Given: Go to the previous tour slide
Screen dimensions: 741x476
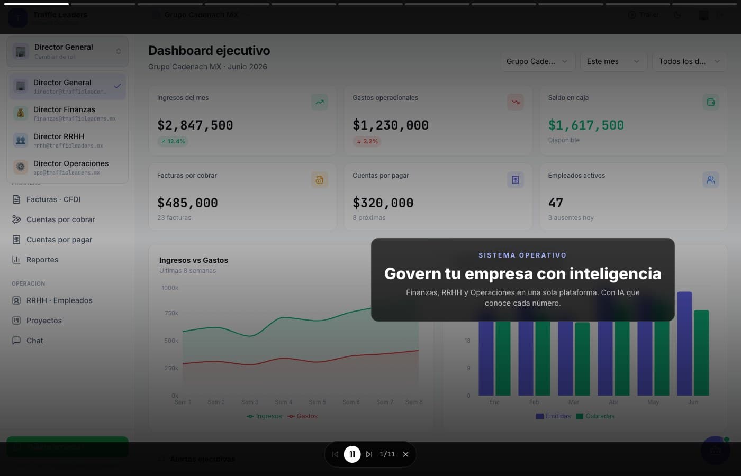Looking at the screenshot, I should pyautogui.click(x=335, y=454).
